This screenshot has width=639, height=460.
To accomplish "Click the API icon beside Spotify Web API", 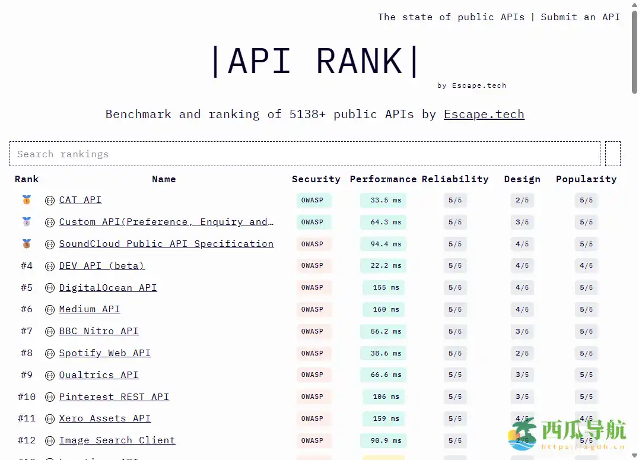I will point(50,353).
